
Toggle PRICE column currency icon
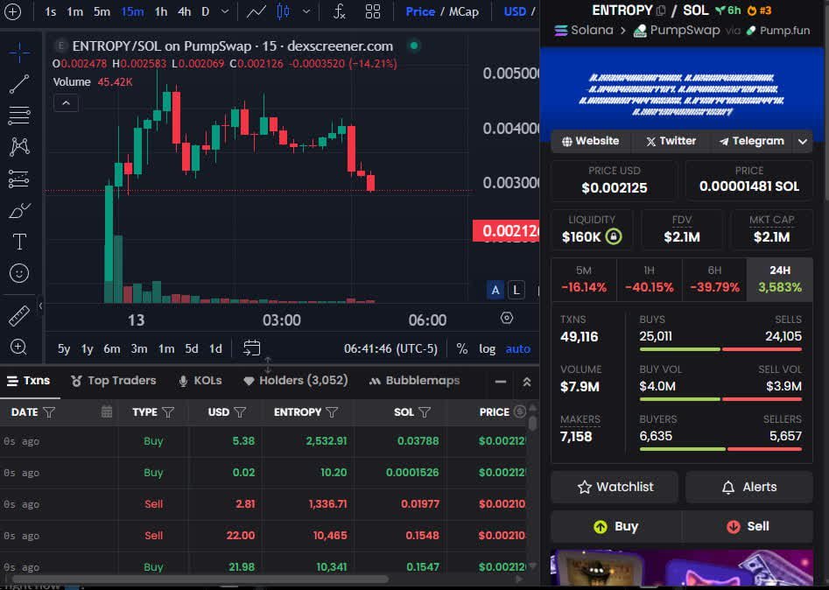520,411
